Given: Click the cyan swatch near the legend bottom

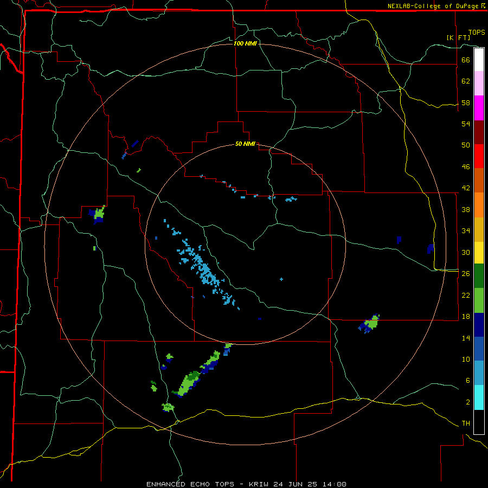Looking at the screenshot, I should tap(479, 398).
